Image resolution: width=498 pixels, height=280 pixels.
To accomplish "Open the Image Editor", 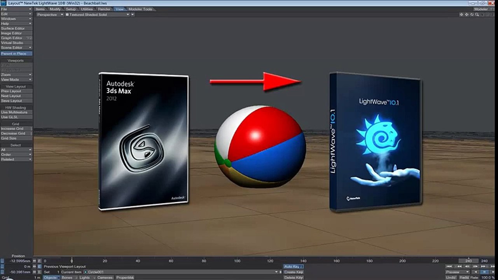I will click(16, 33).
